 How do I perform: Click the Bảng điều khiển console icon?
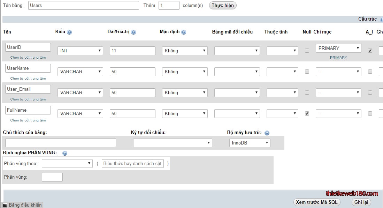[5, 205]
